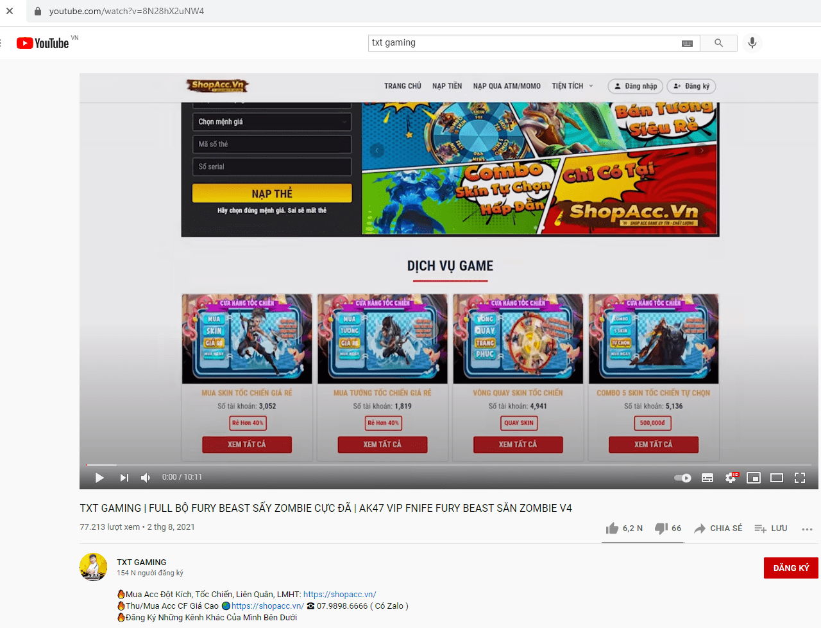Click the video progress bar

(x=449, y=464)
